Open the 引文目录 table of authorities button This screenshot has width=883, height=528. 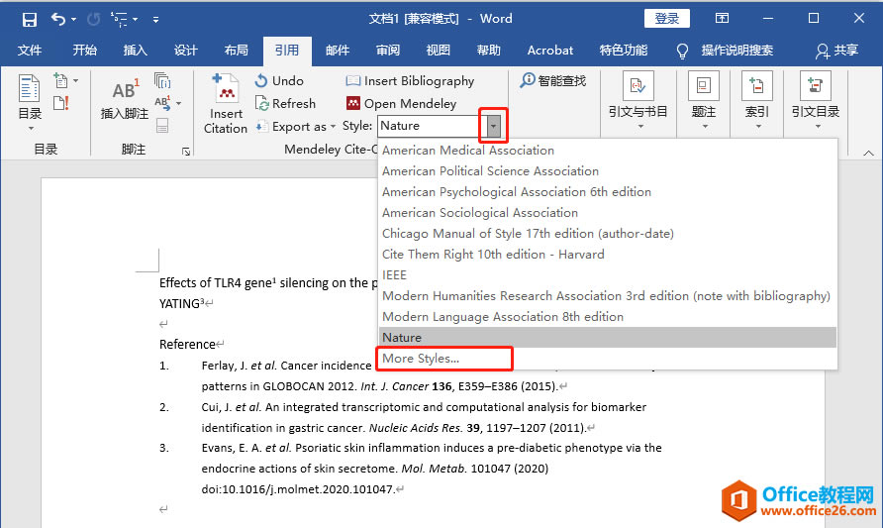[816, 101]
